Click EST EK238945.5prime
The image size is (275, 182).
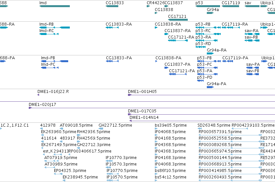tap(64, 180)
